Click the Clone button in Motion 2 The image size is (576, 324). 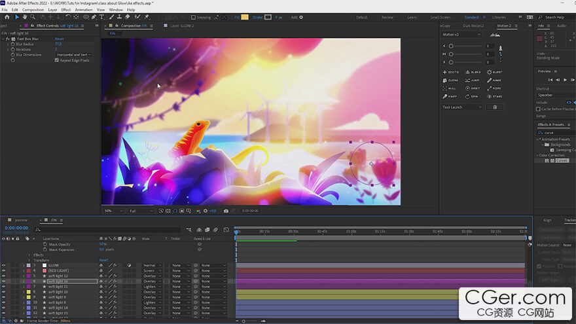pos(451,80)
